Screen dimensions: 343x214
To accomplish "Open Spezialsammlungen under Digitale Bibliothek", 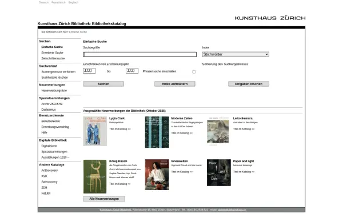I will (x=54, y=152).
